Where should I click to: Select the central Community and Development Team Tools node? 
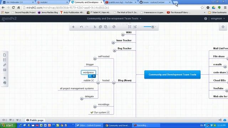coord(172,75)
